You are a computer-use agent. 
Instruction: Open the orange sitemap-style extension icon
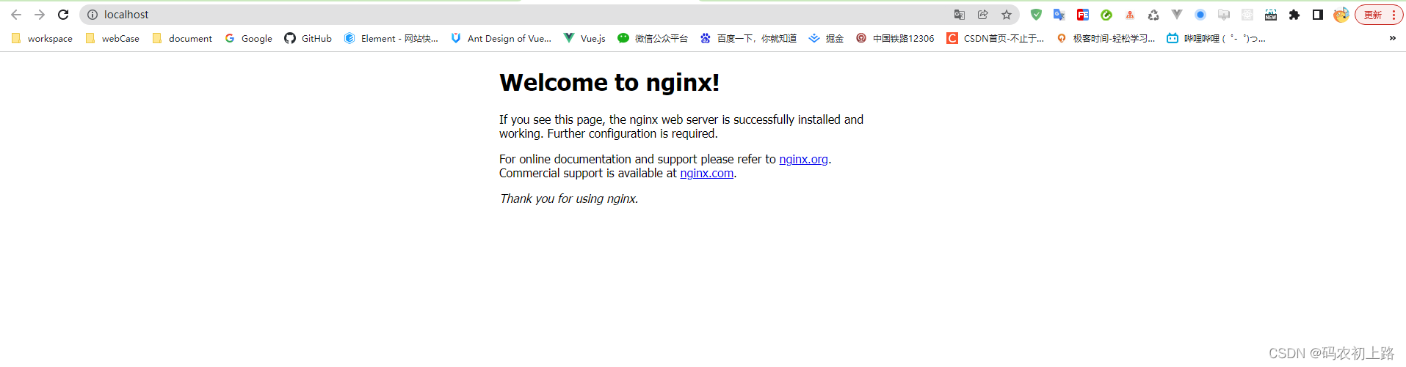[x=1130, y=15]
